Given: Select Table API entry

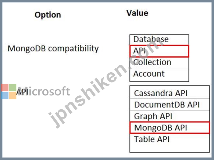Looking at the screenshot, I should click(169, 139).
